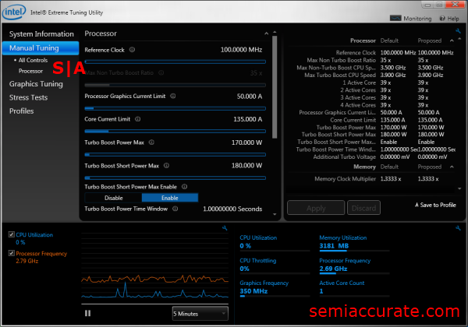Click wrench settings icon above the graph
The width and height of the screenshot is (468, 327).
tap(224, 228)
